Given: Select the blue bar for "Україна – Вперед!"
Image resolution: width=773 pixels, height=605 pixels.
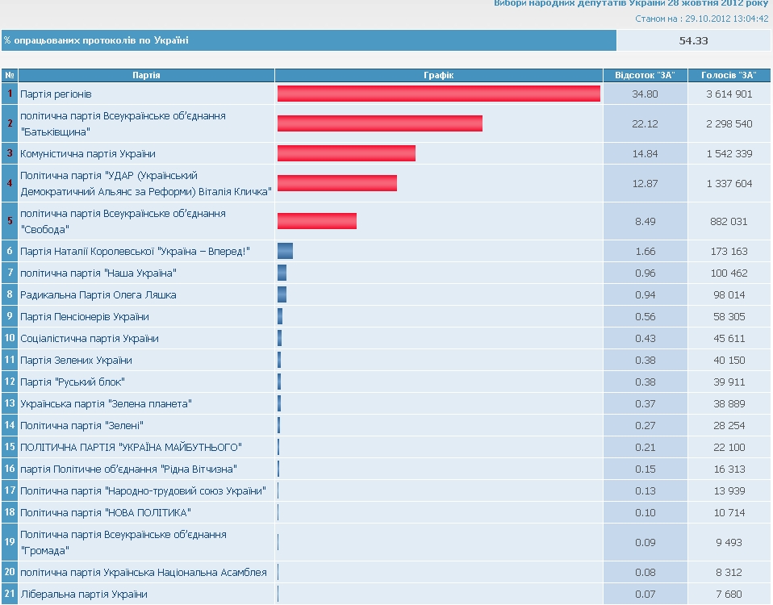Looking at the screenshot, I should coord(285,252).
